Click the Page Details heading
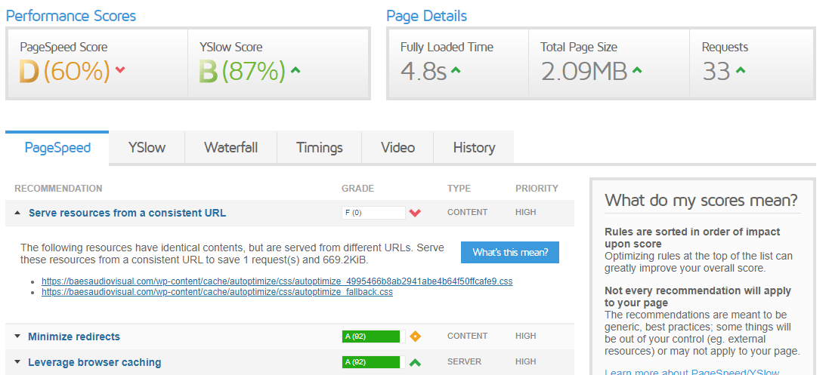The image size is (829, 375). pos(427,16)
